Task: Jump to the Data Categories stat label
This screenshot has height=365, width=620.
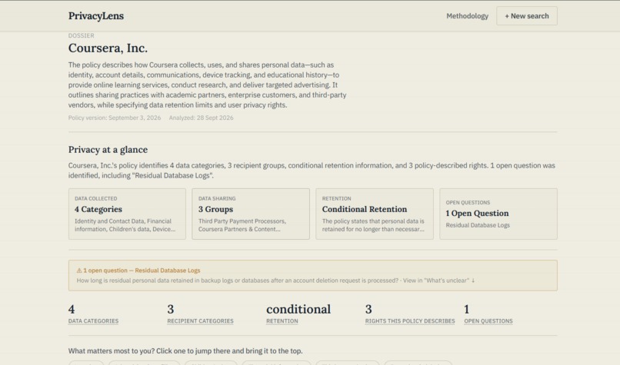Action: pos(93,321)
